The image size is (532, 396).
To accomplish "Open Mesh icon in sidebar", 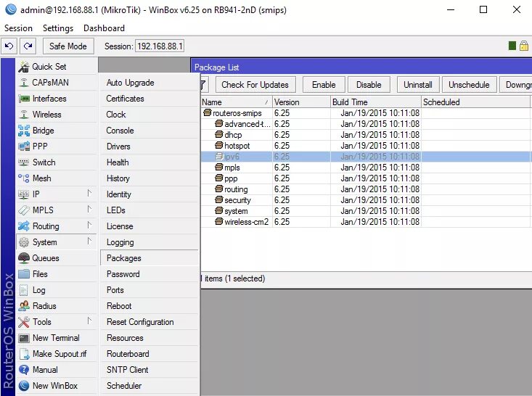I will [24, 178].
